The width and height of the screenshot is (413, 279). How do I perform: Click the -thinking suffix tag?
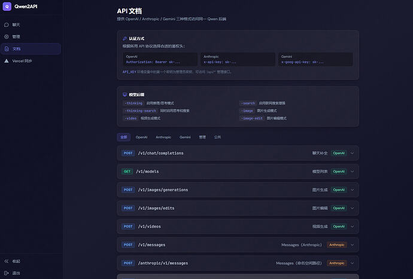pos(133,103)
